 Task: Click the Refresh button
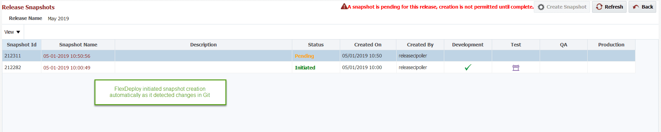point(609,7)
